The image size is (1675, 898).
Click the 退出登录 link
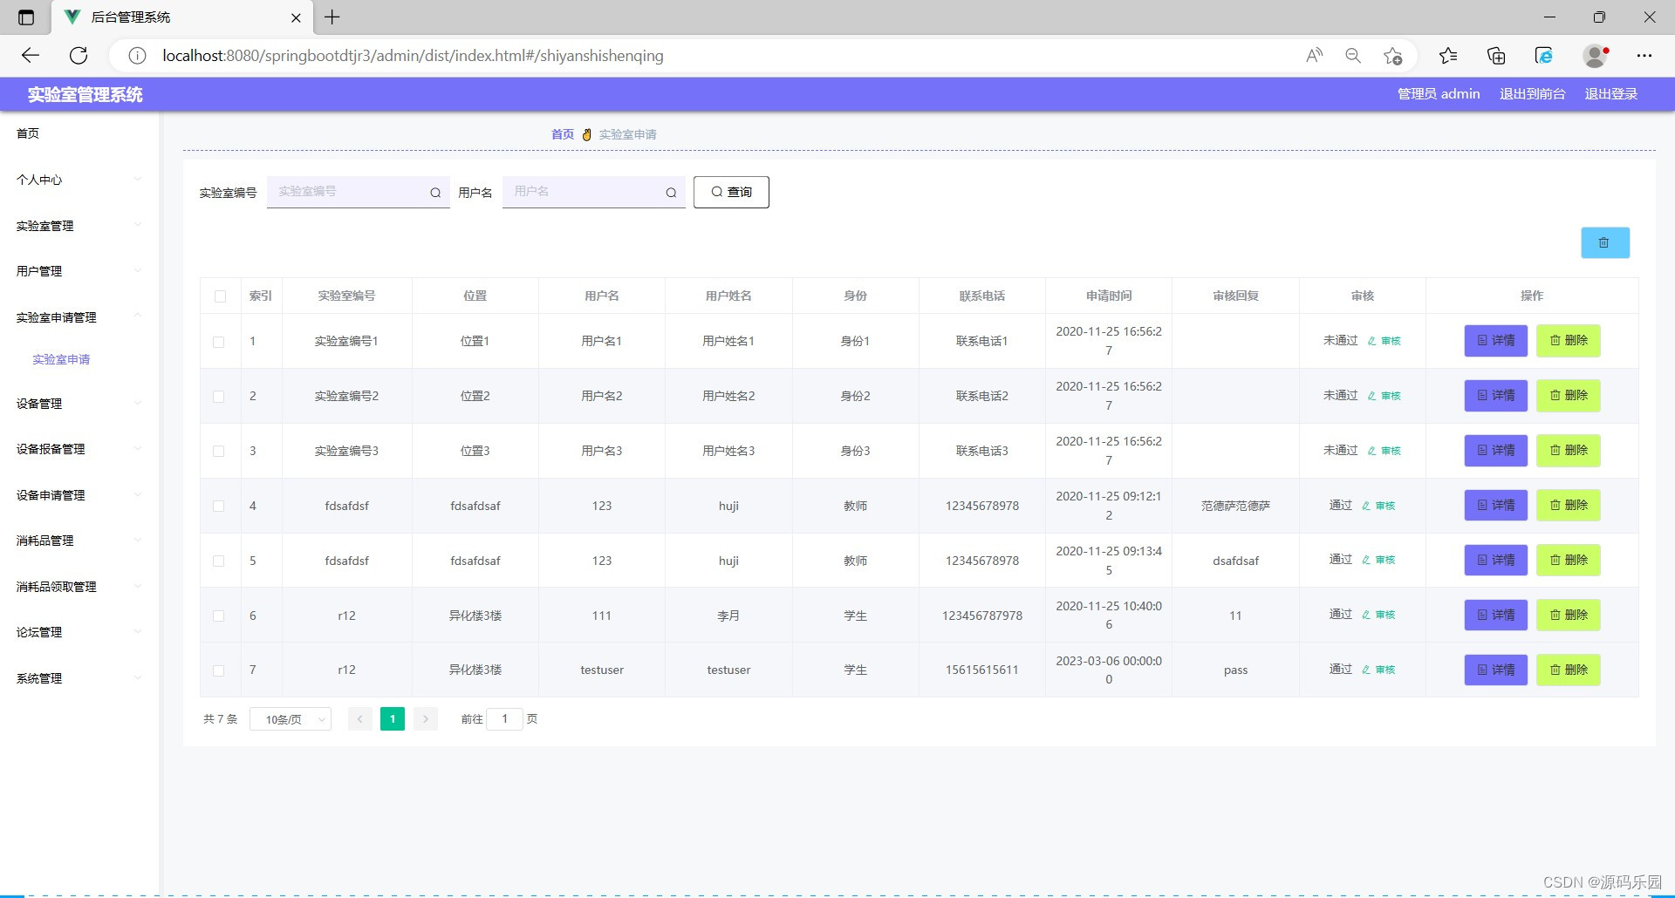click(x=1610, y=93)
